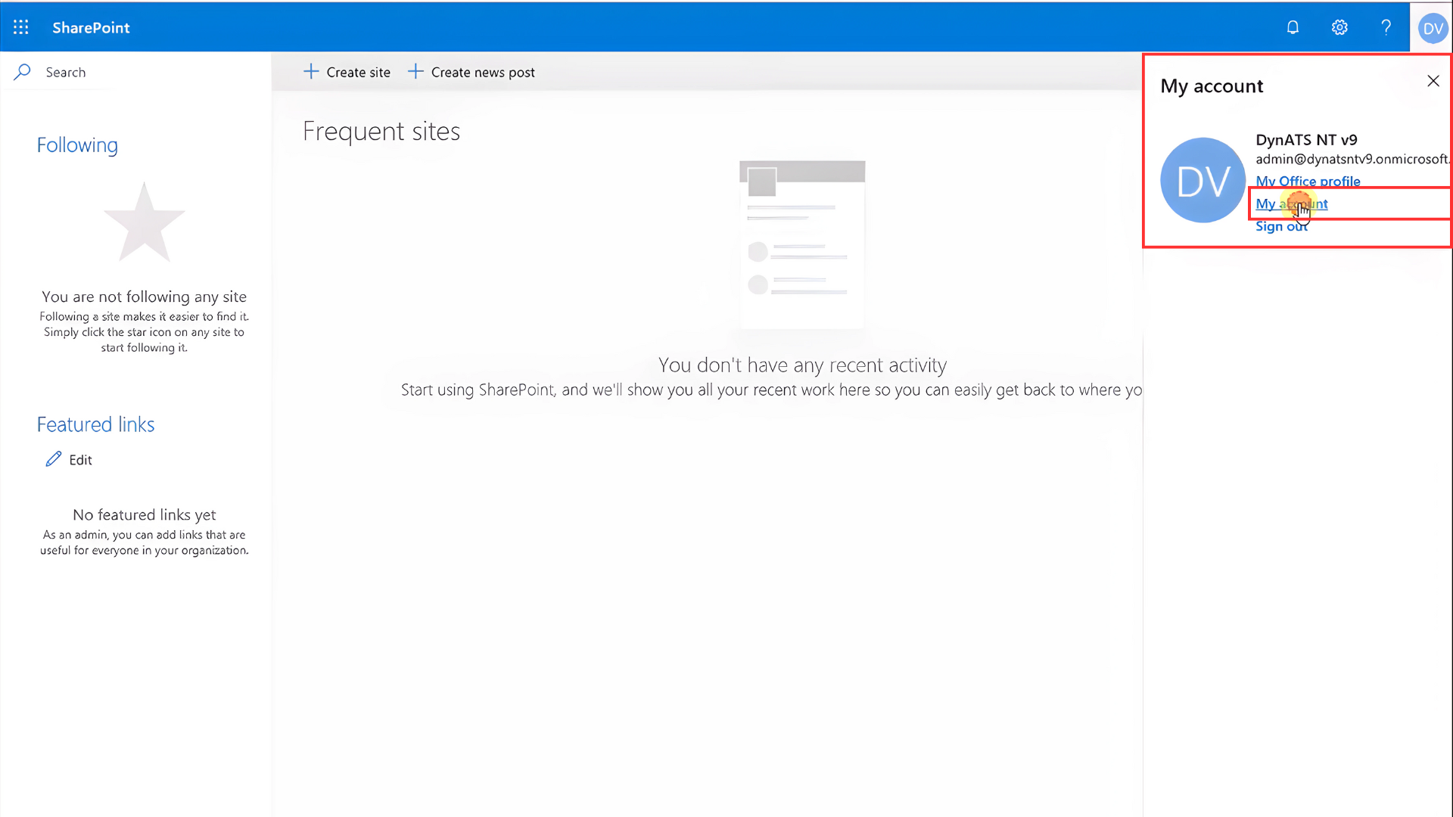Click the DynATS NT v9 name
This screenshot has height=817, width=1453.
(x=1306, y=140)
